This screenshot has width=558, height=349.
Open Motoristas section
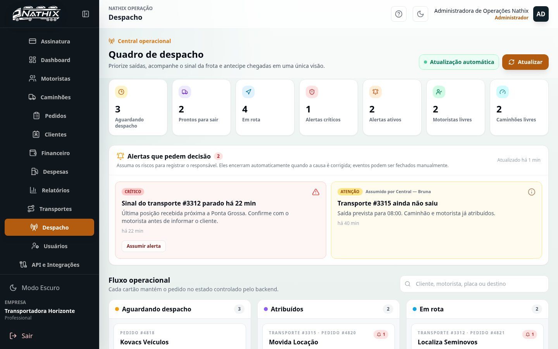pyautogui.click(x=50, y=79)
